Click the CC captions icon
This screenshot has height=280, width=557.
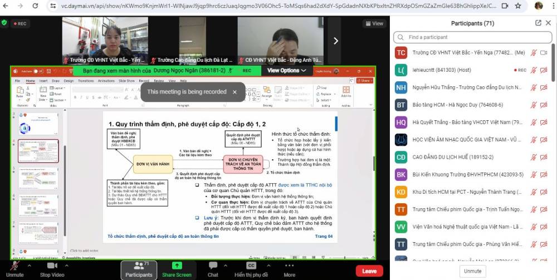pyautogui.click(x=251, y=266)
